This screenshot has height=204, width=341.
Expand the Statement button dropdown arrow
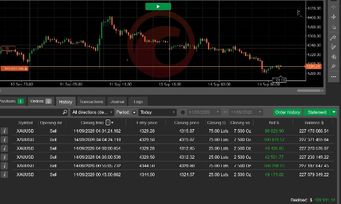[334, 112]
